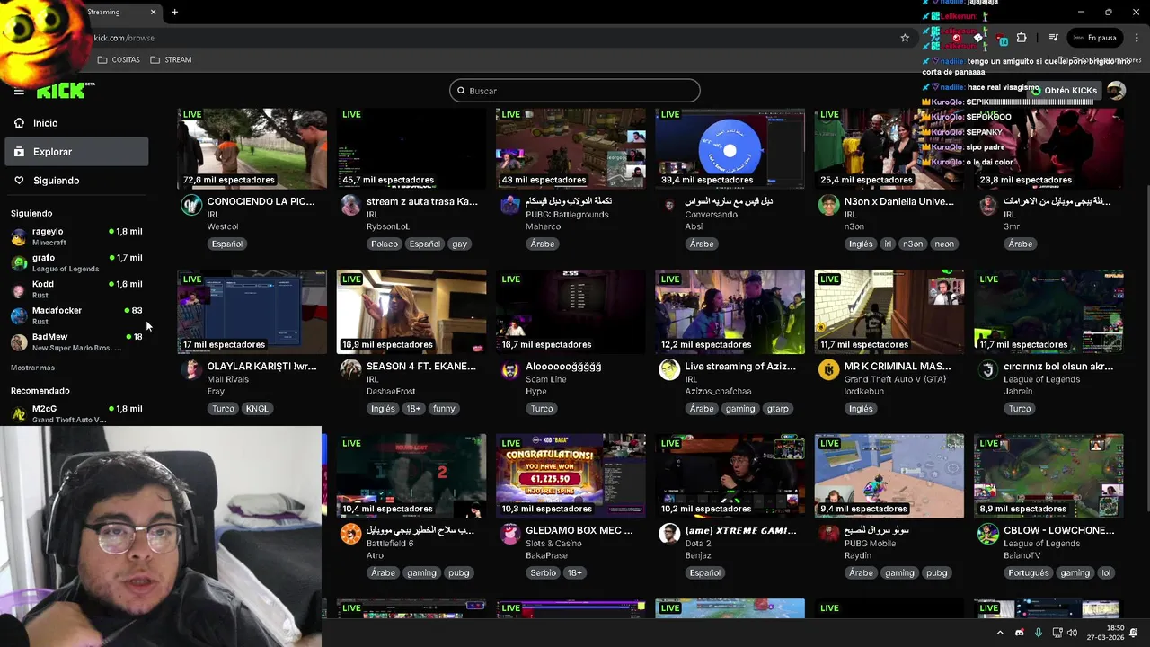Show hidden system tray icons

(x=1000, y=633)
